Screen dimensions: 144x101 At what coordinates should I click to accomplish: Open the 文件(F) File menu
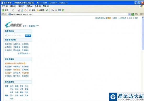coord(5,6)
